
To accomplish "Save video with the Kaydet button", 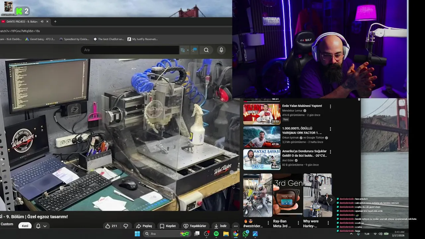I will [168, 226].
